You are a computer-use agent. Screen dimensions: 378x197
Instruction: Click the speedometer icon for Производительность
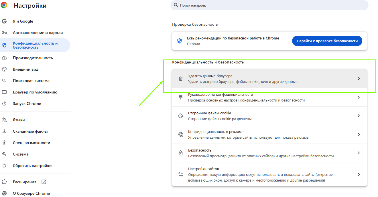(4, 58)
